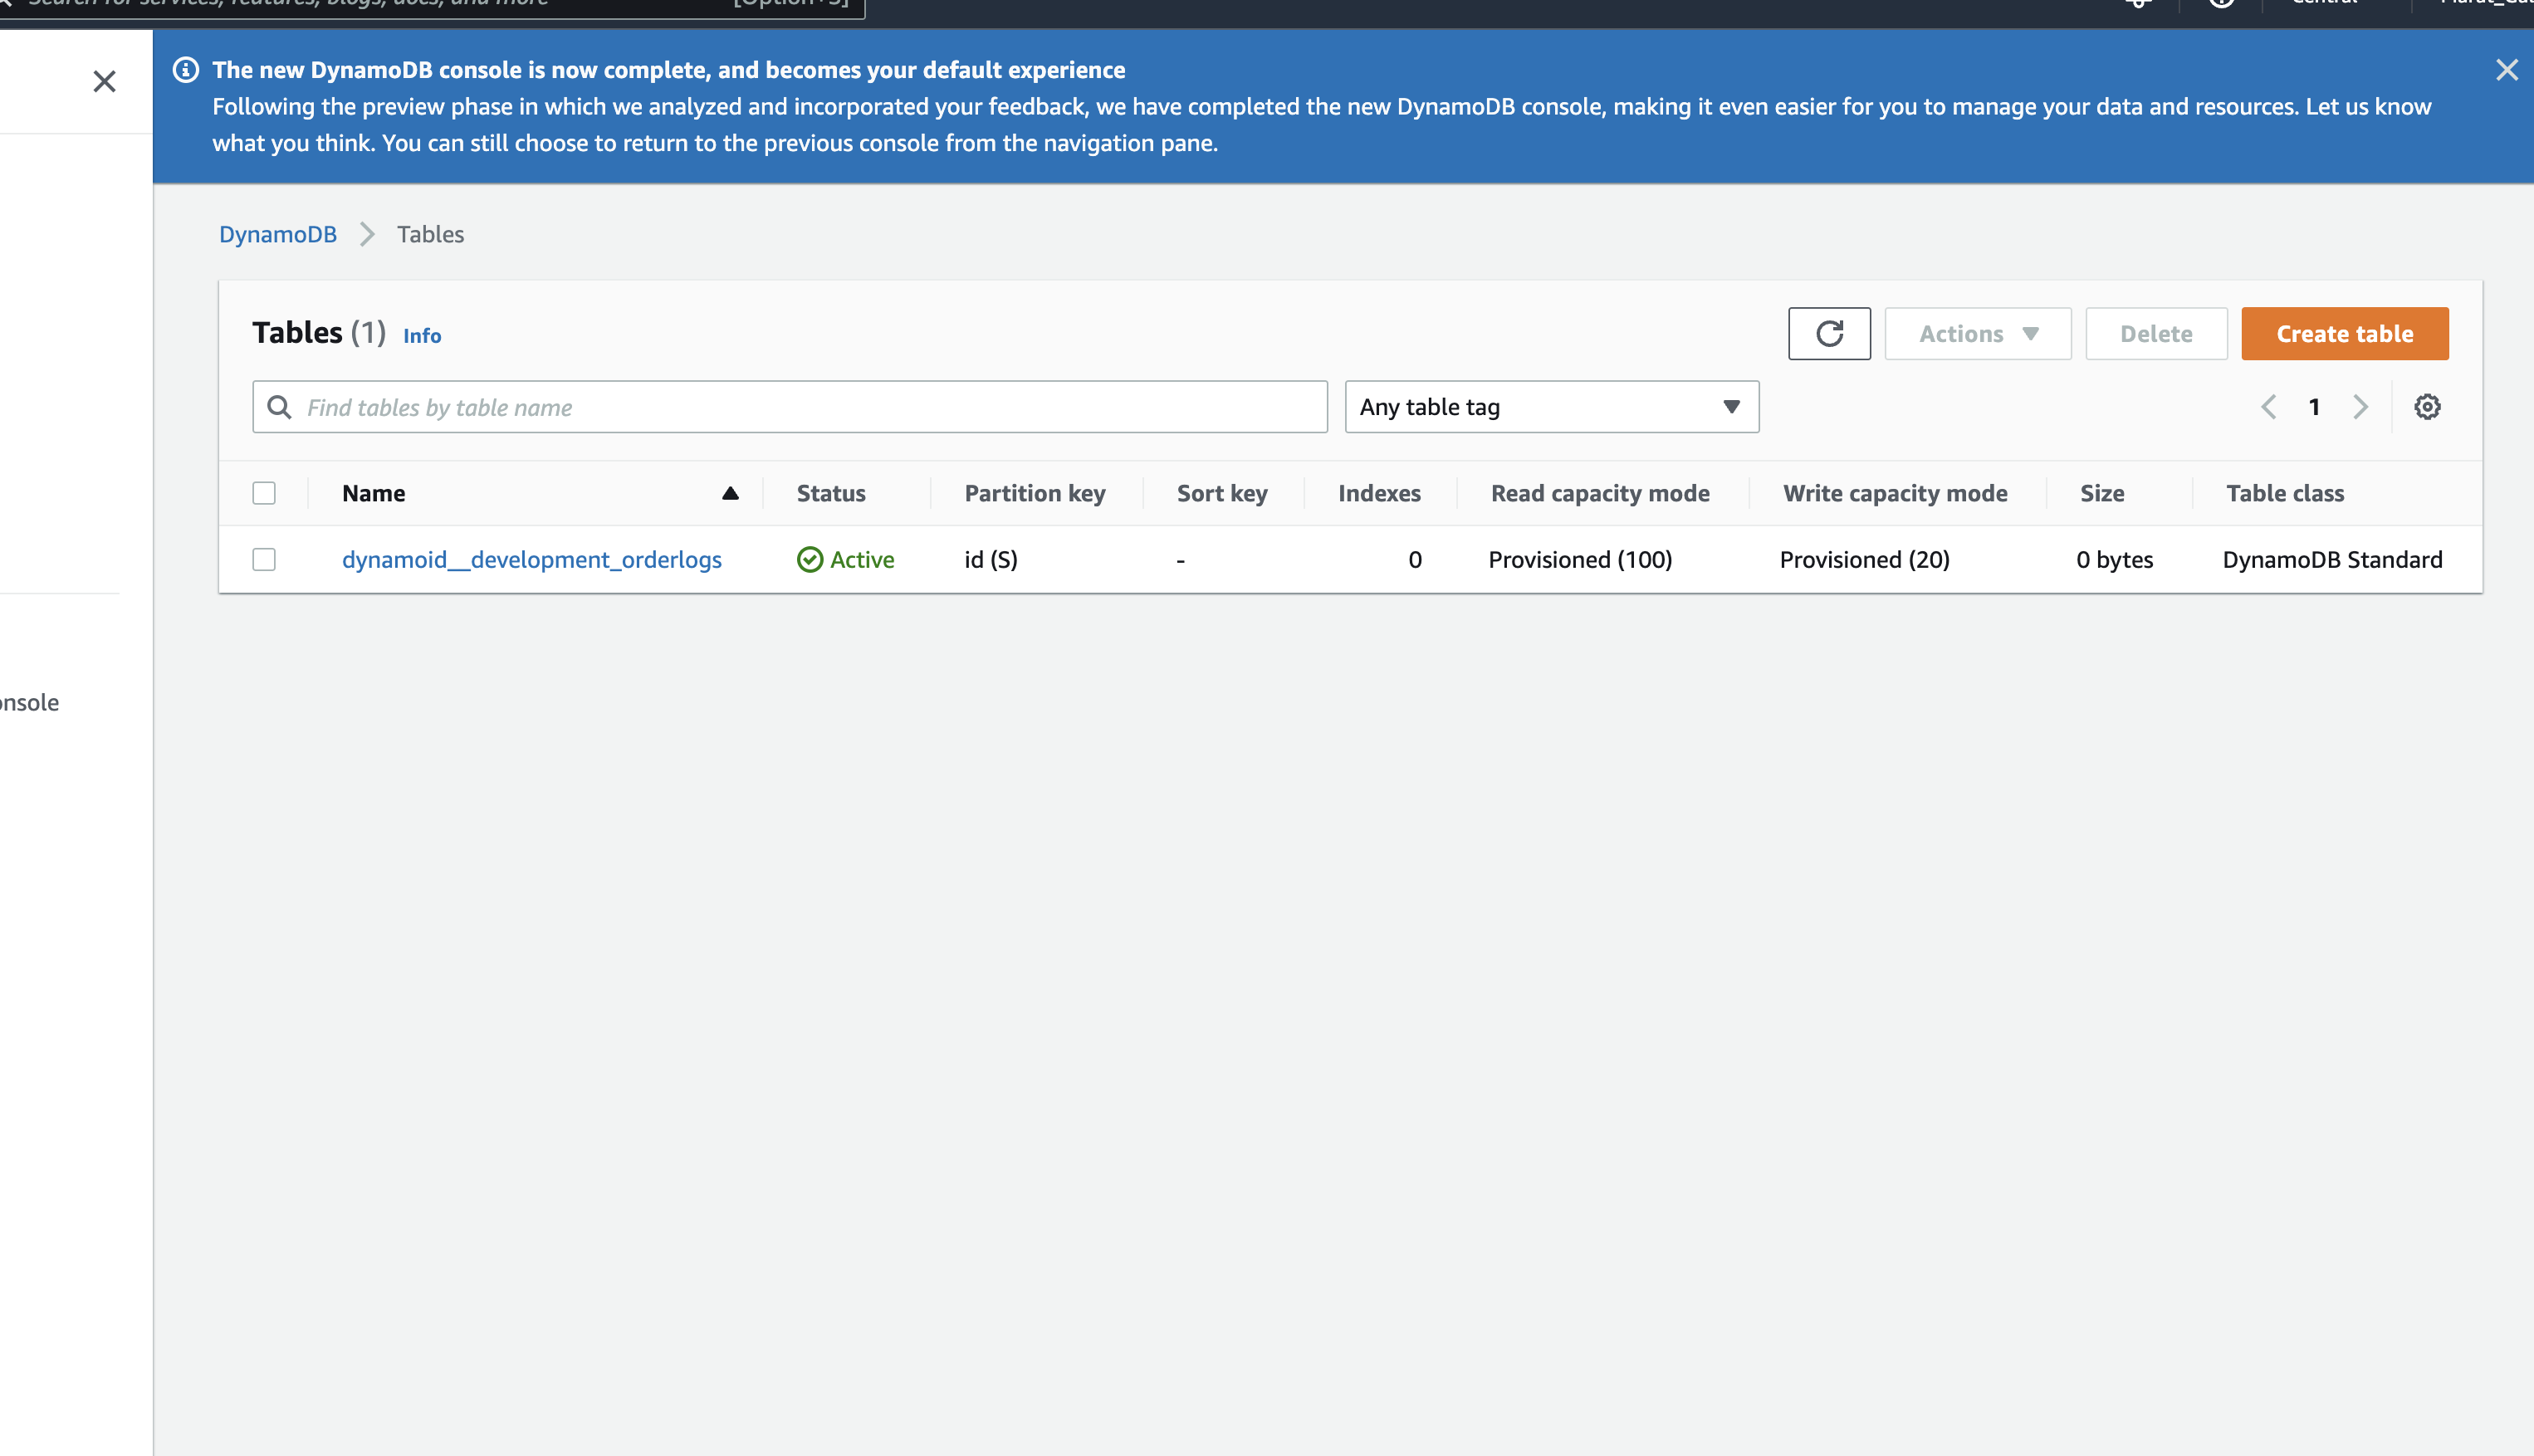
Task: Check the dynamoid__development_orderlogs row checkbox
Action: pyautogui.click(x=264, y=560)
